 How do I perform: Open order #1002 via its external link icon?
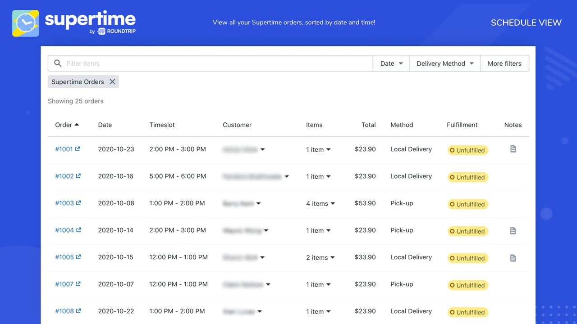(x=78, y=176)
